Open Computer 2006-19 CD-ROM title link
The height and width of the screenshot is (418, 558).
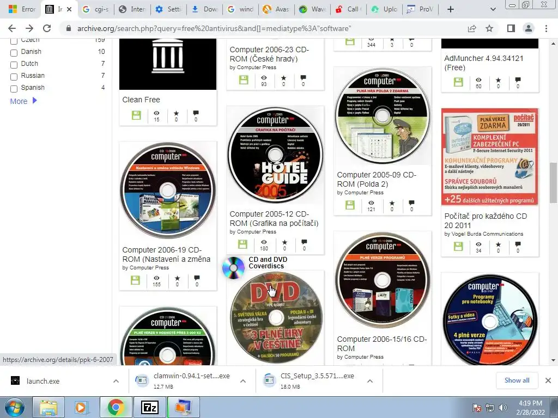[166, 255]
